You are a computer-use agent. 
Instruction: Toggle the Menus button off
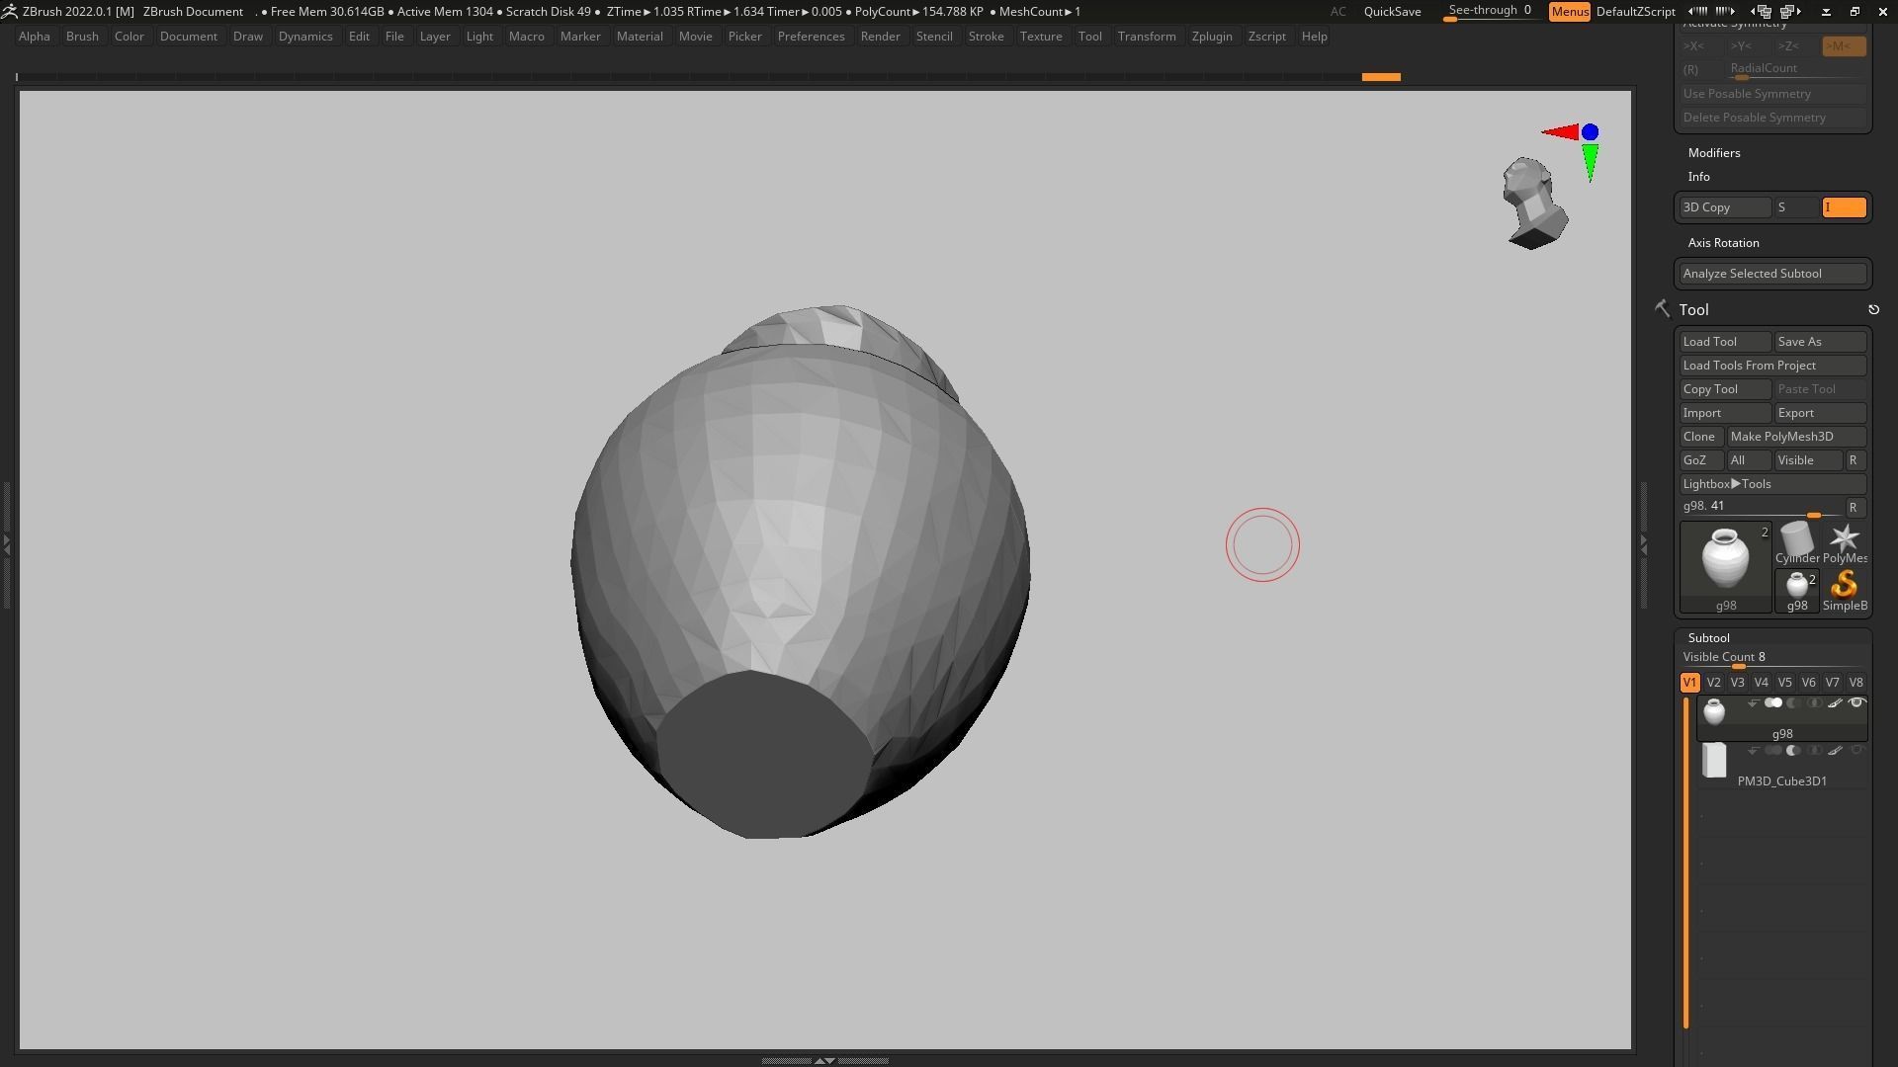[1569, 12]
